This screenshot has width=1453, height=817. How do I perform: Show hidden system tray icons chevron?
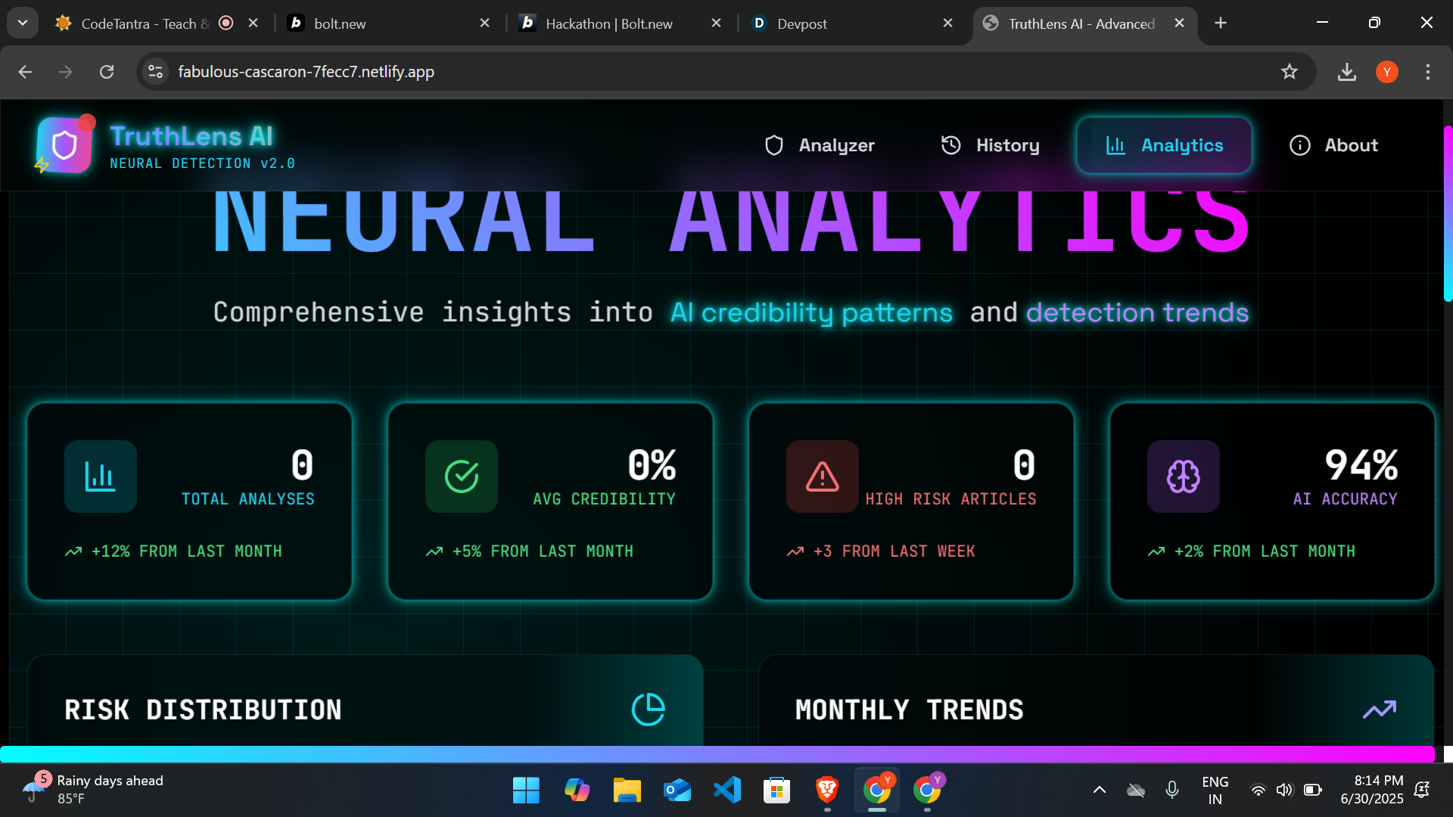[x=1099, y=790]
